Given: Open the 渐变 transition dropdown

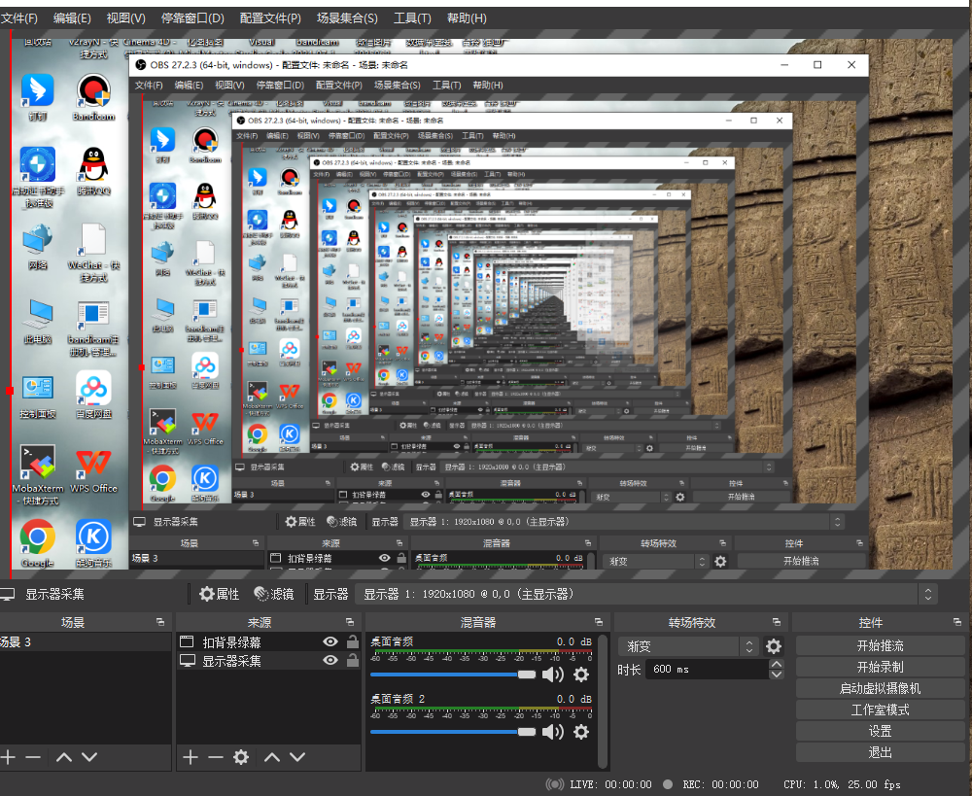Looking at the screenshot, I should pyautogui.click(x=688, y=646).
